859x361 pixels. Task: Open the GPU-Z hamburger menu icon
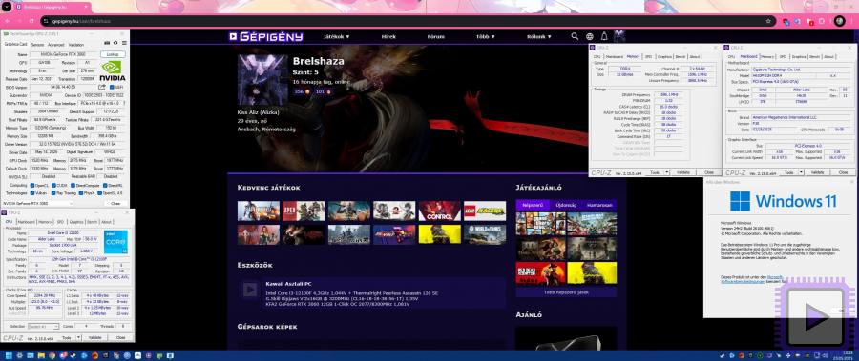pyautogui.click(x=124, y=43)
